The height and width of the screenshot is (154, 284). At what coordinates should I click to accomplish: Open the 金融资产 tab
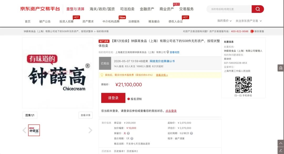click(147, 9)
